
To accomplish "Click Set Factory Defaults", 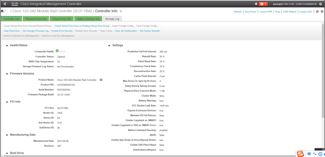I will pyautogui.click(x=150, y=31).
